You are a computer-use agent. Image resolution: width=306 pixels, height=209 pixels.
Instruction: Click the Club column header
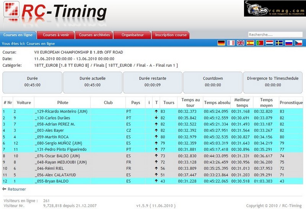click(x=108, y=103)
